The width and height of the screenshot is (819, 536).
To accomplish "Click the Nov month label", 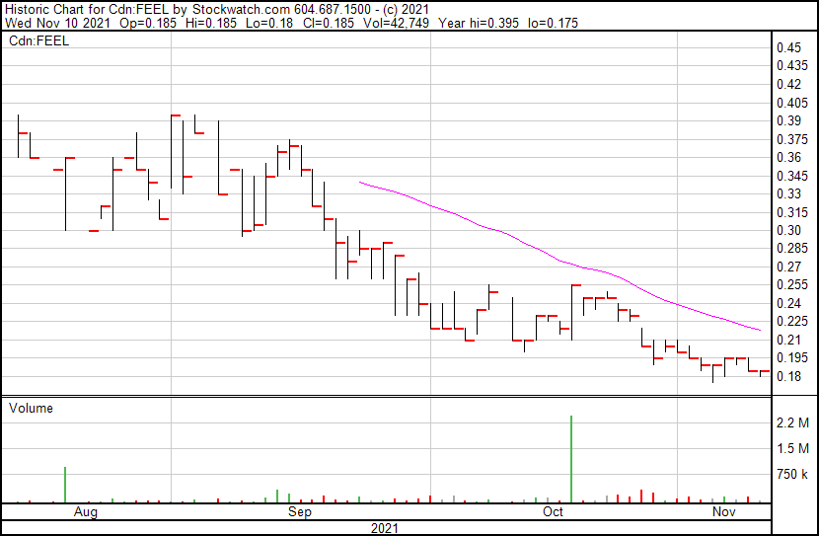I will (724, 512).
